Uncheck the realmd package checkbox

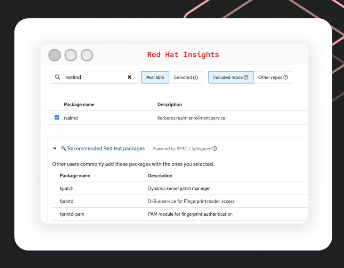click(57, 118)
